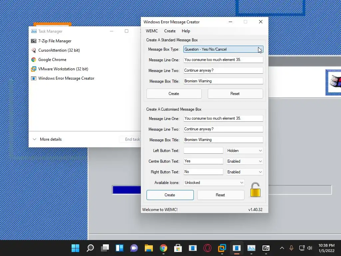The width and height of the screenshot is (341, 256).
Task: Click network icon in system tray
Action: 302,248
